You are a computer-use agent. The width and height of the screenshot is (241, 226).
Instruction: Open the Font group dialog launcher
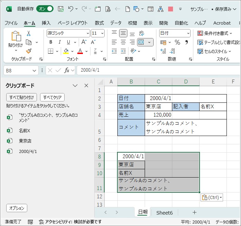click(105, 59)
